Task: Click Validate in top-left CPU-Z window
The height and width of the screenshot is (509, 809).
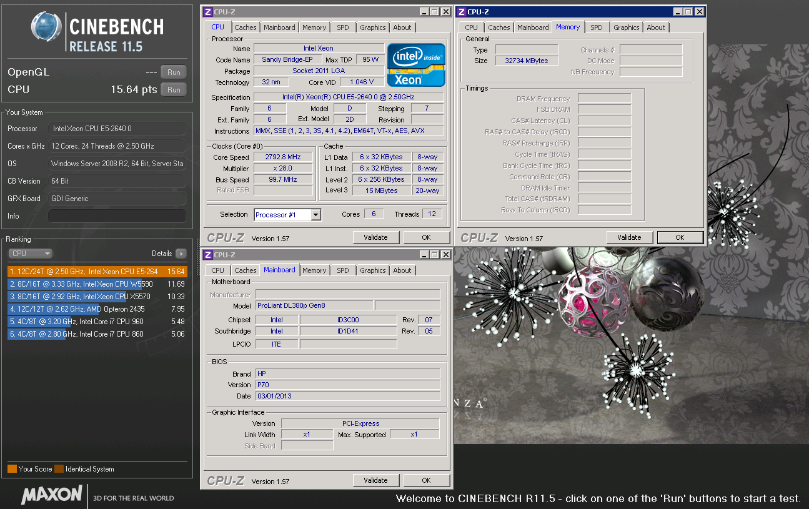Action: (x=375, y=237)
